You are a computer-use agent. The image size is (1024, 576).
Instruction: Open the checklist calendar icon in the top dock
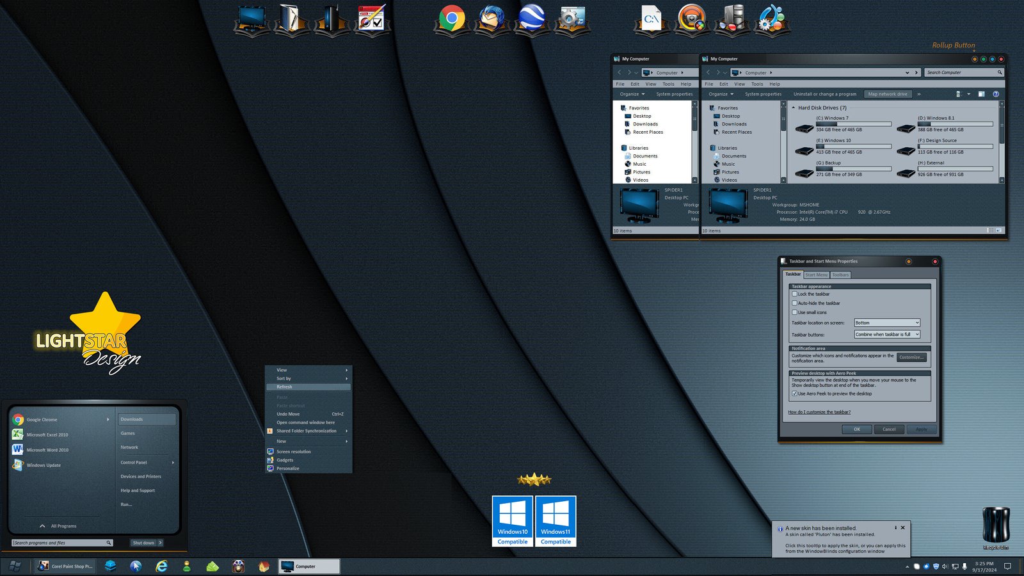pyautogui.click(x=371, y=19)
